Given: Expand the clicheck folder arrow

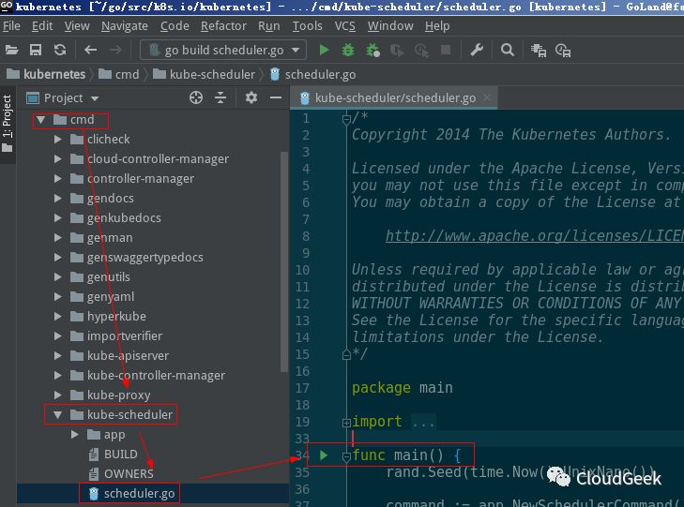Looking at the screenshot, I should [x=57, y=140].
